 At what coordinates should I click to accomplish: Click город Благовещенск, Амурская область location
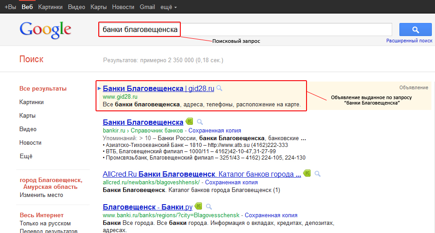coord(51,183)
